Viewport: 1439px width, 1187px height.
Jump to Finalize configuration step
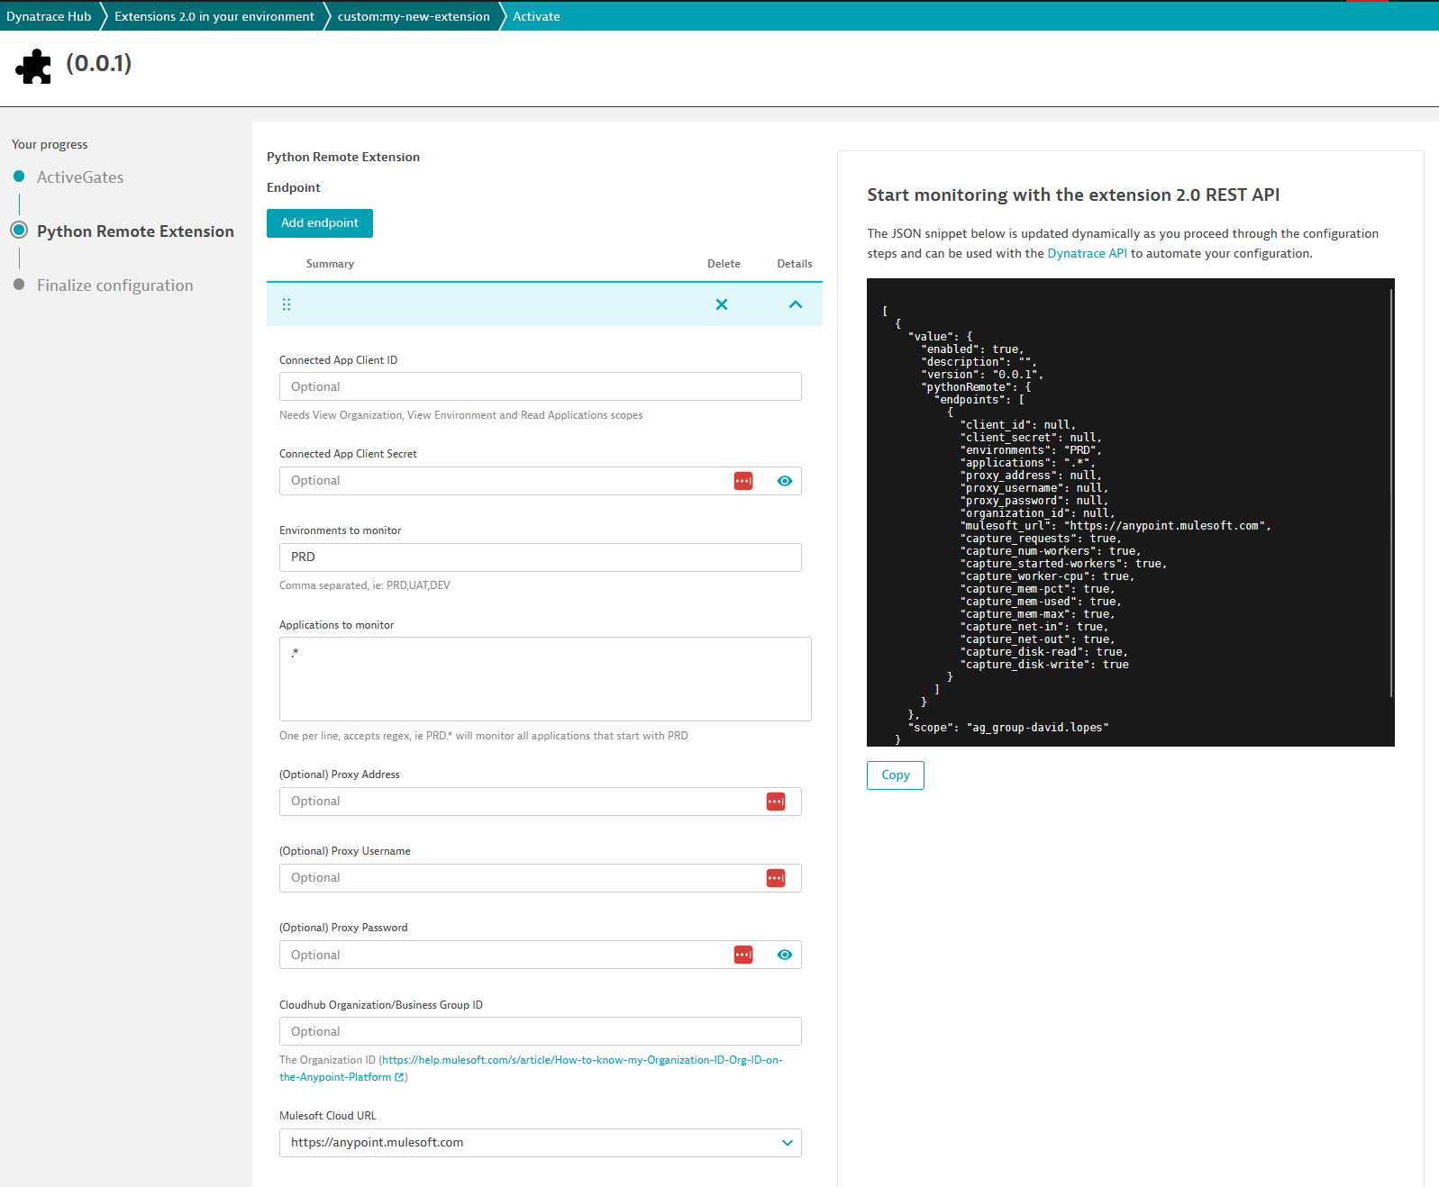[x=115, y=285]
